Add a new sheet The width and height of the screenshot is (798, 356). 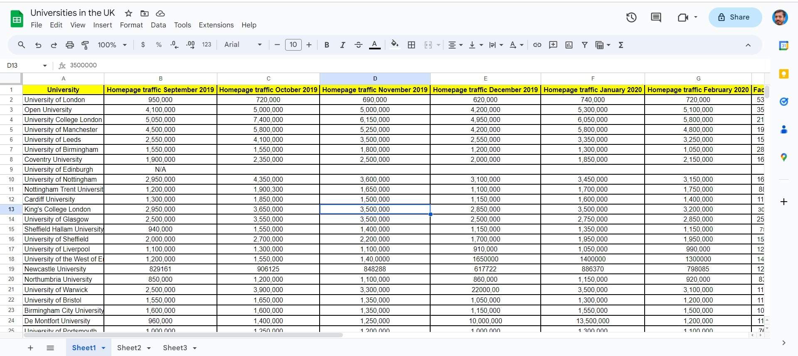tap(30, 348)
